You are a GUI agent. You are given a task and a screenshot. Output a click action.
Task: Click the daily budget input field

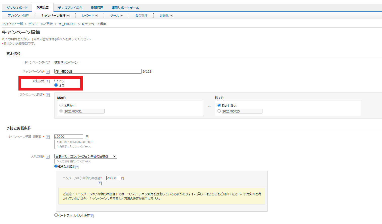pyautogui.click(x=69, y=137)
